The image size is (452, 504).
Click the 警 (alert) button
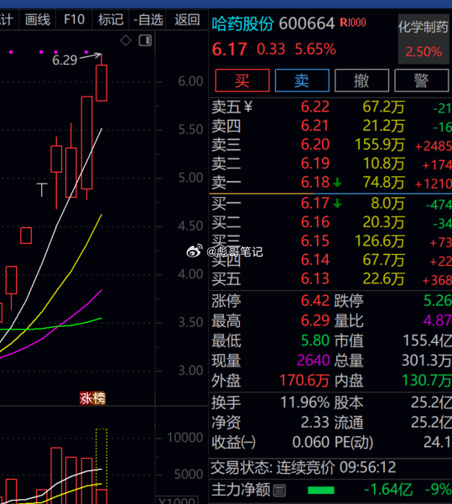pos(421,81)
